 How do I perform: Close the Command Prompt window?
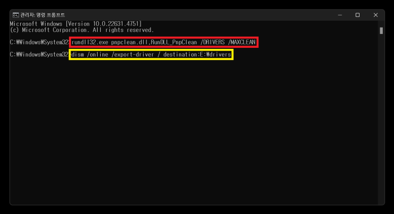(x=375, y=15)
